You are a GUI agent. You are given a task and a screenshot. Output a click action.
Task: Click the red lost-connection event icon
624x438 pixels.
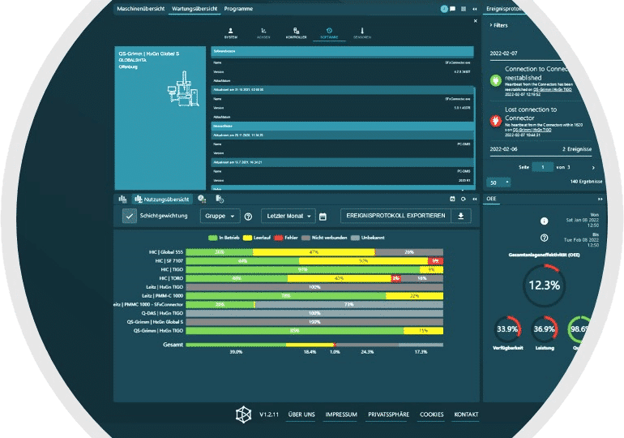tap(495, 121)
